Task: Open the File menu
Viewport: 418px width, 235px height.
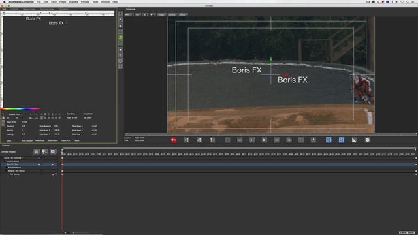Action: [x=39, y=1]
